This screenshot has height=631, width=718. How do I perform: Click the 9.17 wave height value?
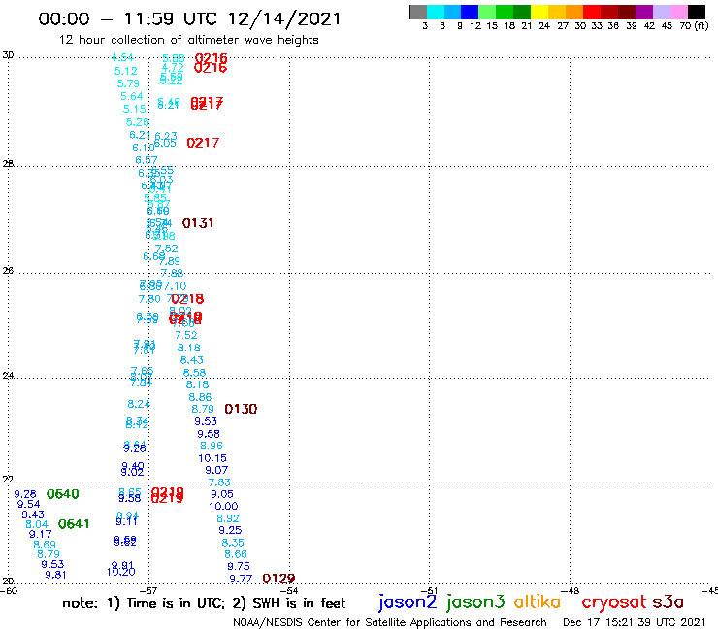click(41, 534)
